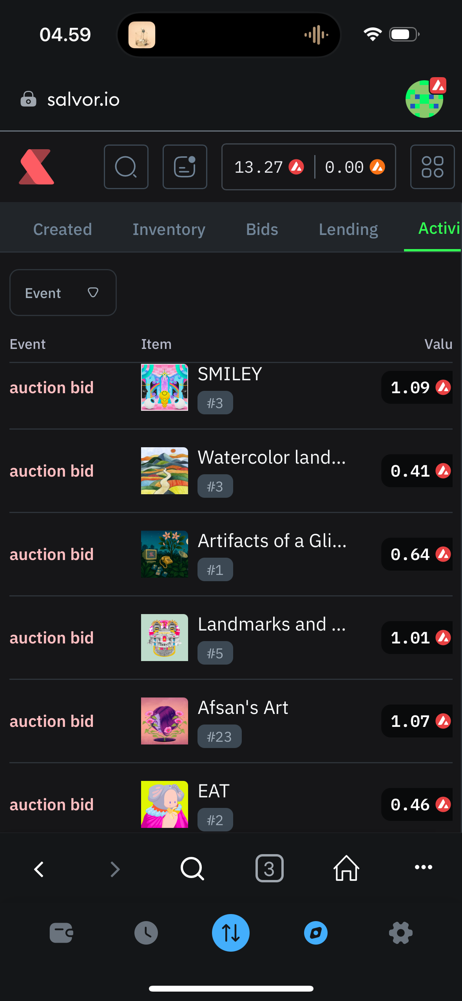
Task: Tap the salvor.io address bar
Action: pos(83,99)
